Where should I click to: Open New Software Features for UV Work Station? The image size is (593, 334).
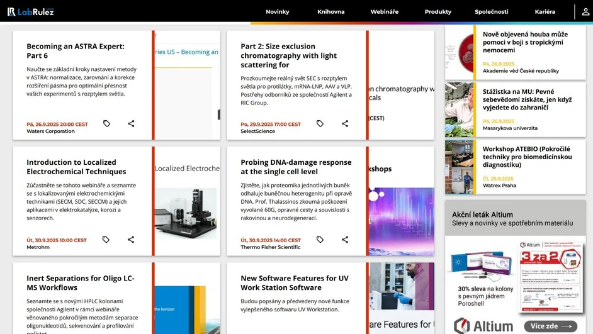pos(295,283)
